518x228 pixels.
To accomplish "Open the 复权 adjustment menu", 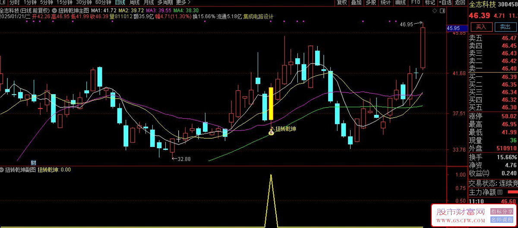I will coord(342,3).
